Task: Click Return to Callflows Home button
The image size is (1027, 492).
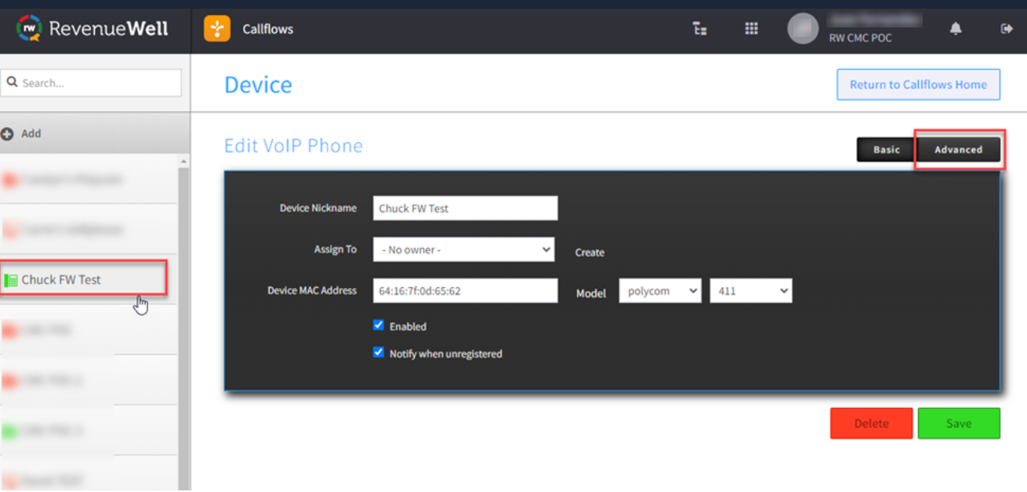Action: 918,85
